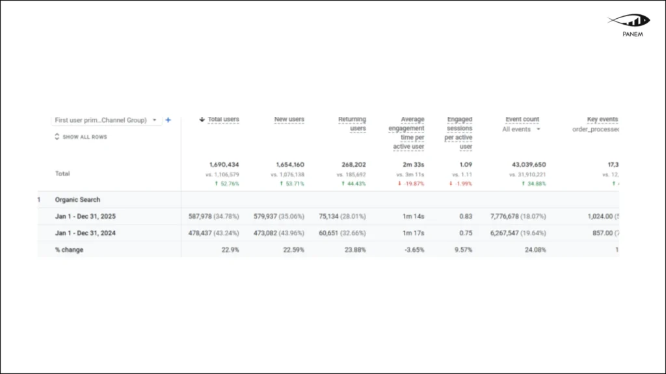Screen dimensions: 666x374
Task: Click the vs. 31,910,221 comparison value
Action: point(527,174)
